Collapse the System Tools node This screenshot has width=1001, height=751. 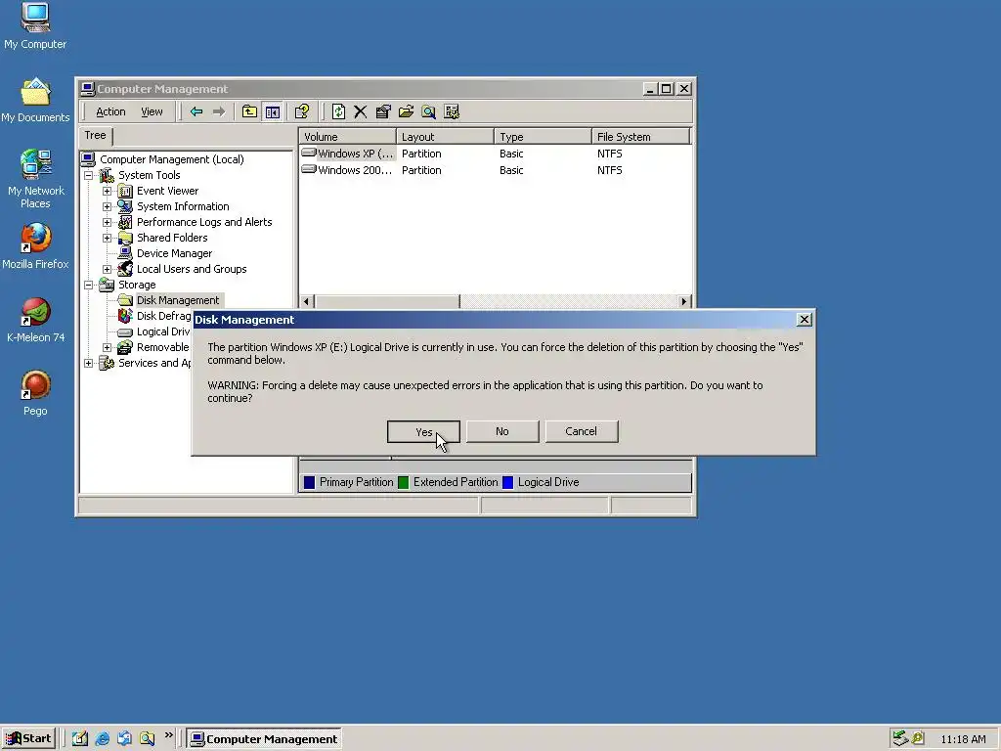[89, 175]
